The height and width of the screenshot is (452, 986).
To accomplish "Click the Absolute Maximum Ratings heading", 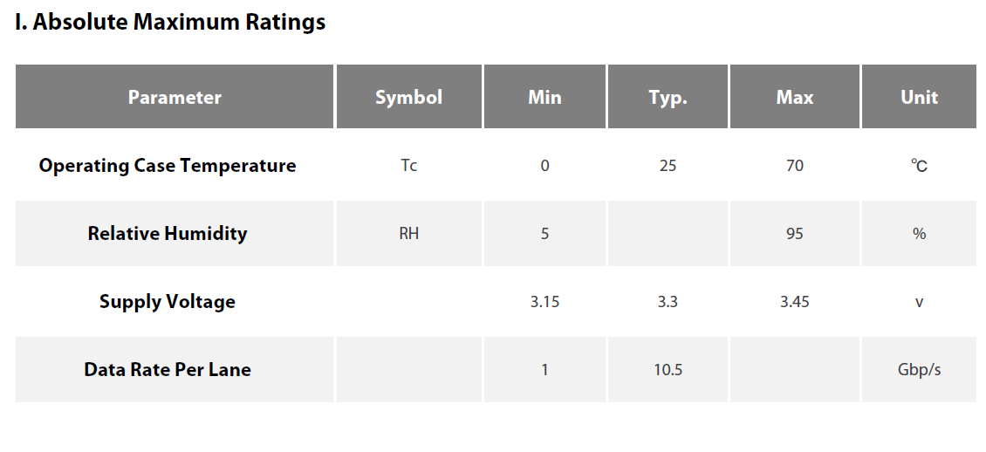I will [x=170, y=22].
